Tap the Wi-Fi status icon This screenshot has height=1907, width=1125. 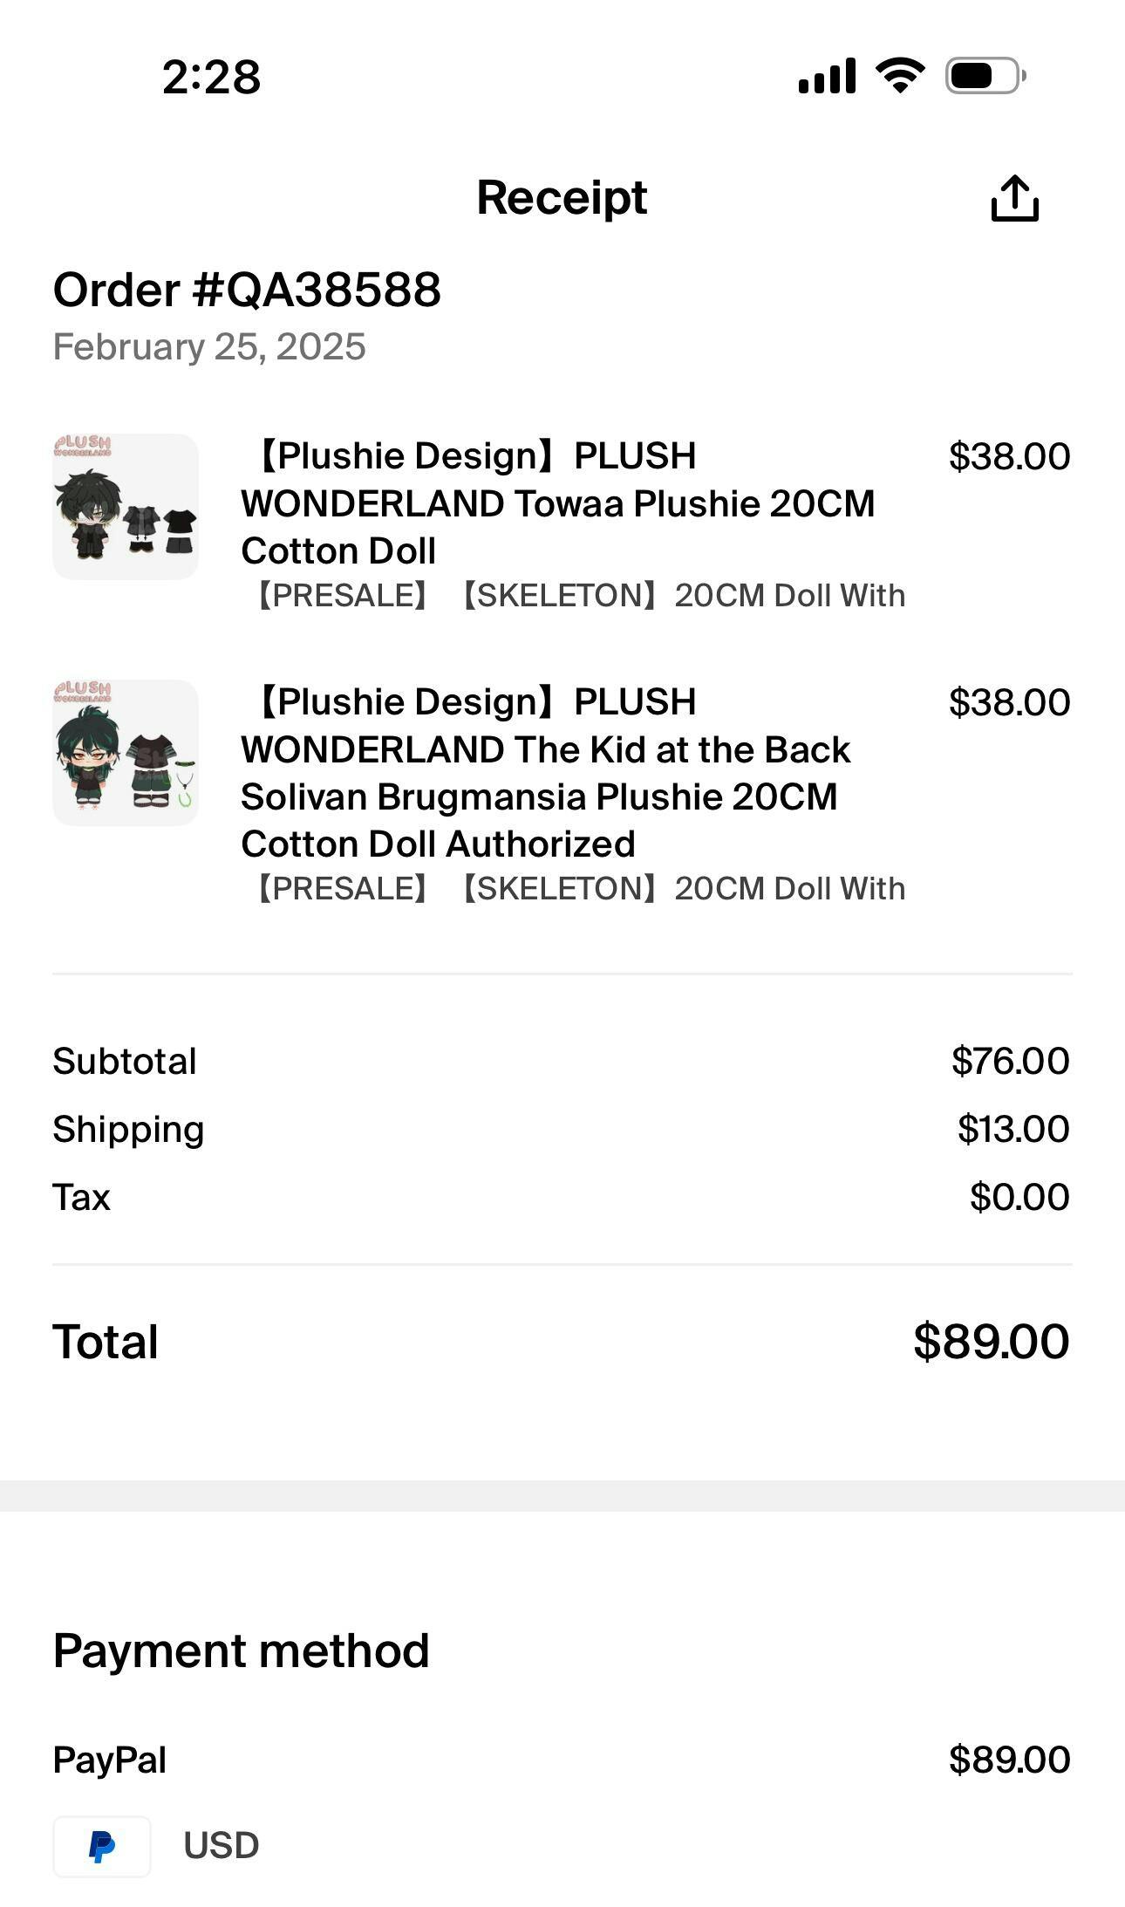pos(900,75)
